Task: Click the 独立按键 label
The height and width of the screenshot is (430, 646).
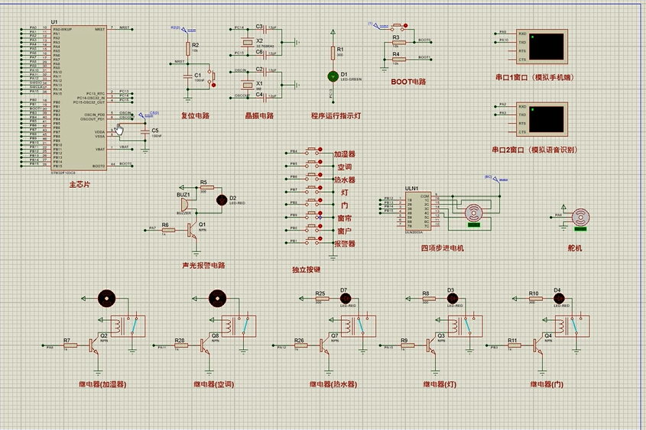Action: coord(306,270)
